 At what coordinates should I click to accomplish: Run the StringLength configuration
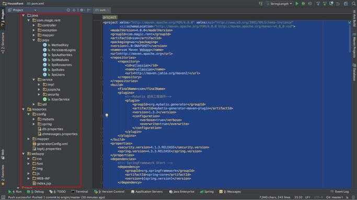(297, 4)
